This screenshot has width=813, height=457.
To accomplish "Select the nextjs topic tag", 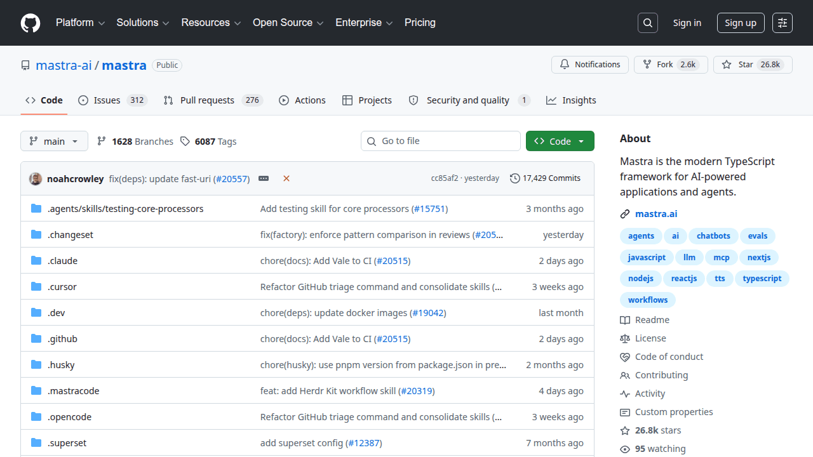I will coord(759,258).
